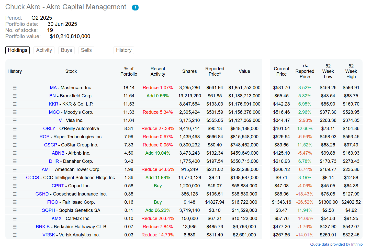The image size is (371, 252).
Task: Open the CCCS ticker link
Action: (32, 178)
